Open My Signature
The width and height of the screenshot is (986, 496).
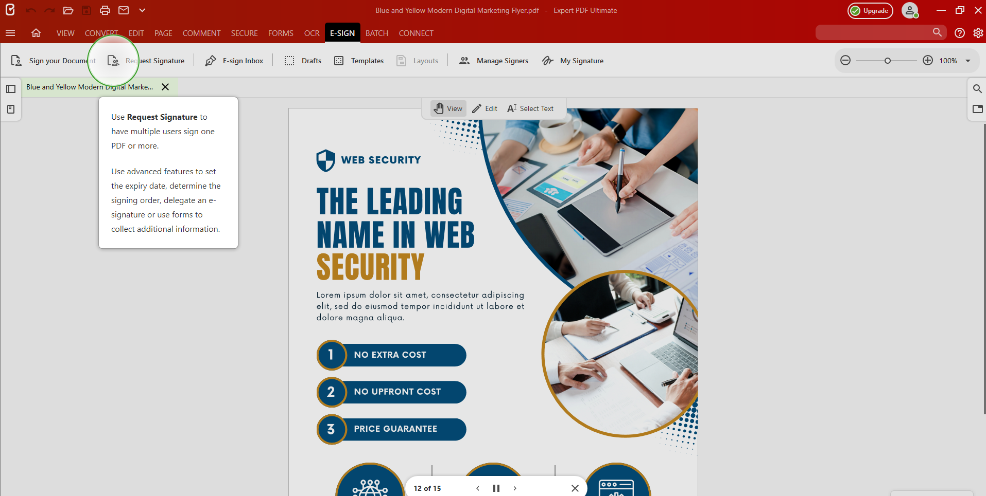[x=573, y=60]
